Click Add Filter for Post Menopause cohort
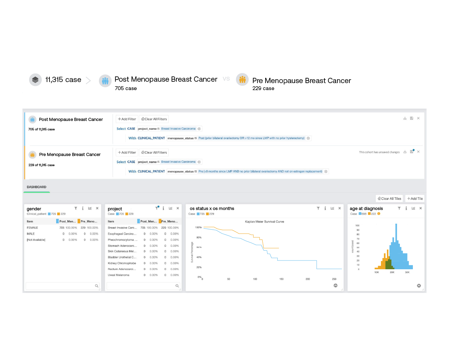The width and height of the screenshot is (449, 359). [x=127, y=119]
